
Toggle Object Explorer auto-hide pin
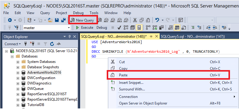[x=69, y=37]
